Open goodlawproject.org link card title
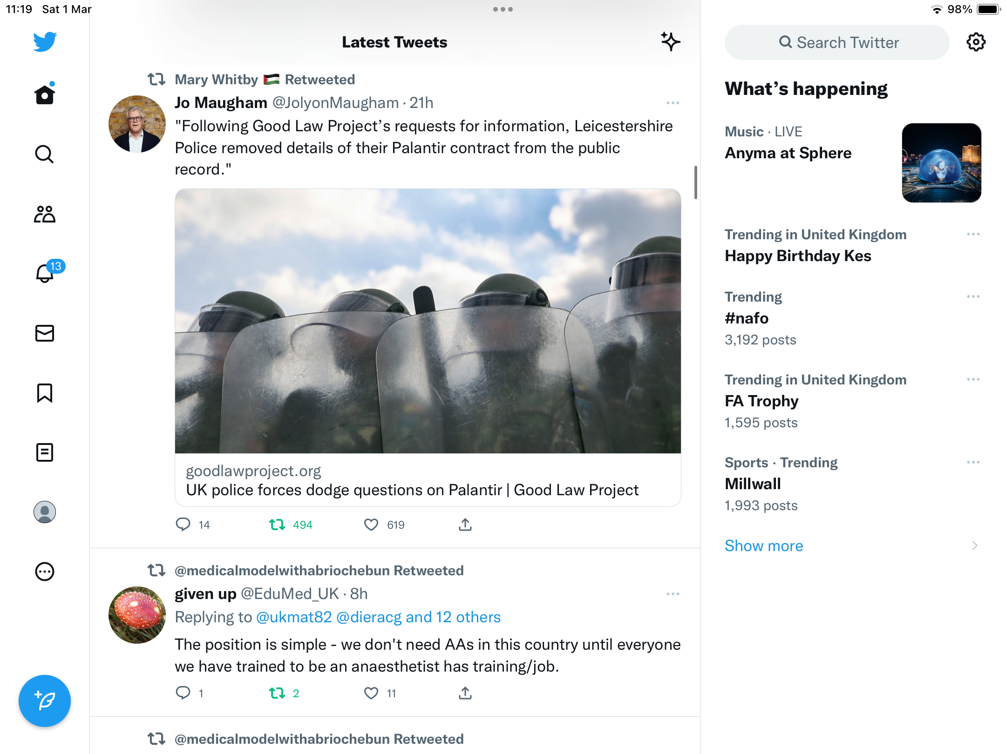Image resolution: width=1006 pixels, height=754 pixels. pos(412,490)
